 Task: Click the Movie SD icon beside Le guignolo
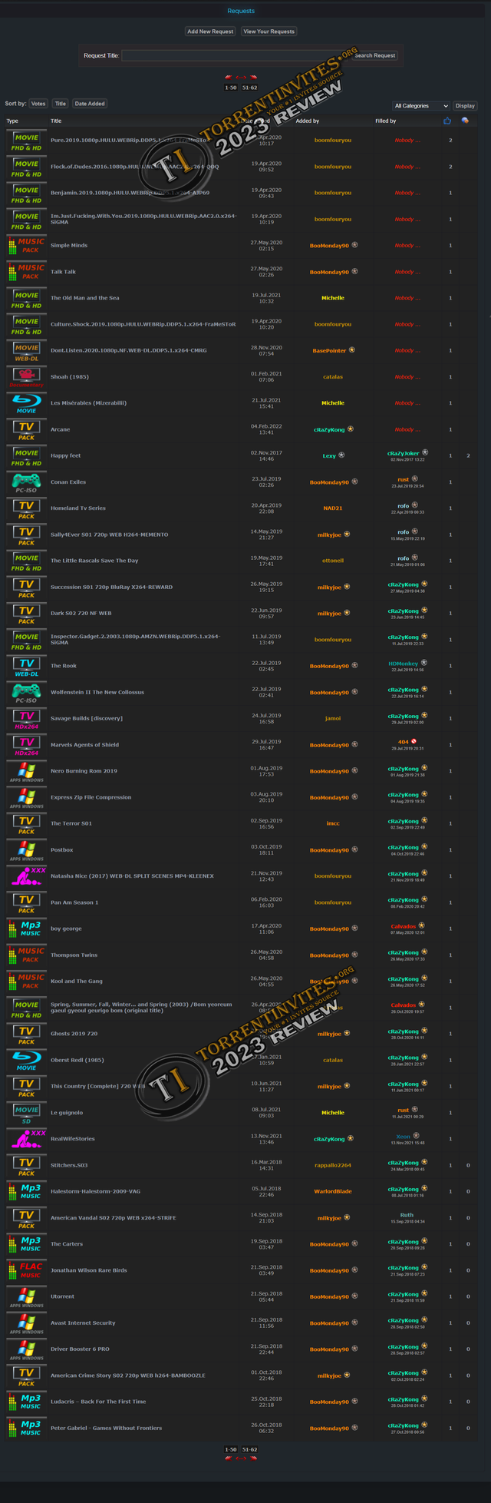27,1113
